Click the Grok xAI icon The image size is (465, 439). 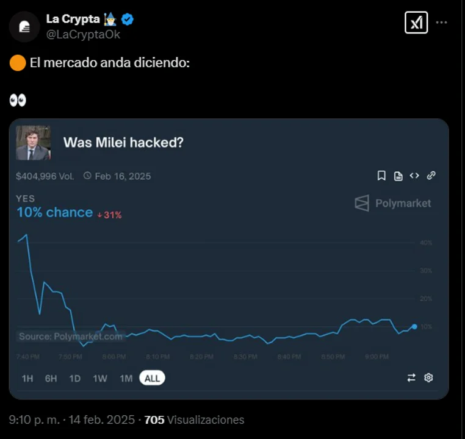coord(416,23)
